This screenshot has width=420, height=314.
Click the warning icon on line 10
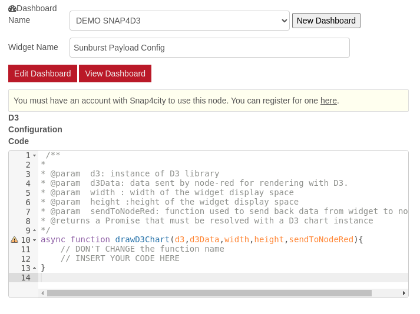click(x=14, y=240)
